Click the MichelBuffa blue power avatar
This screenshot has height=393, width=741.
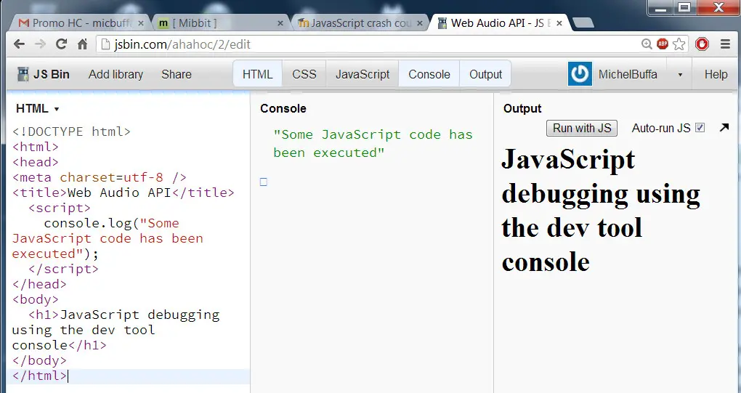[580, 74]
